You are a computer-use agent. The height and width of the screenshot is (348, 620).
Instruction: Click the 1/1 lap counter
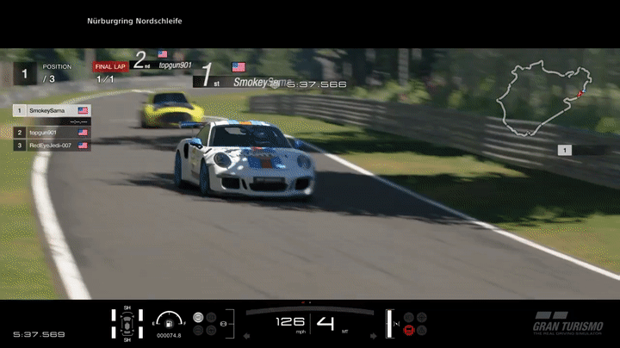tap(105, 79)
